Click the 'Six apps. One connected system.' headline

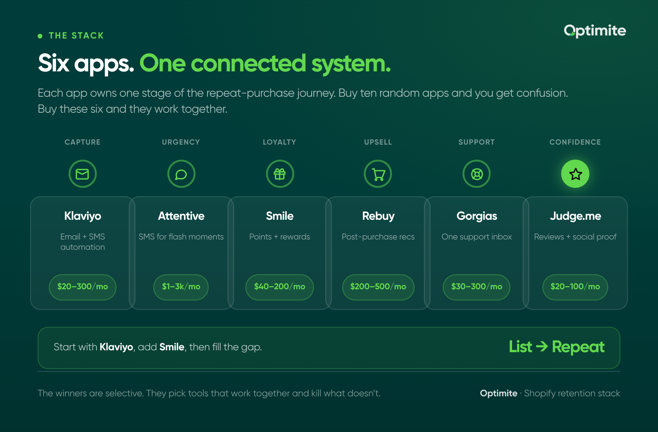pyautogui.click(x=214, y=64)
